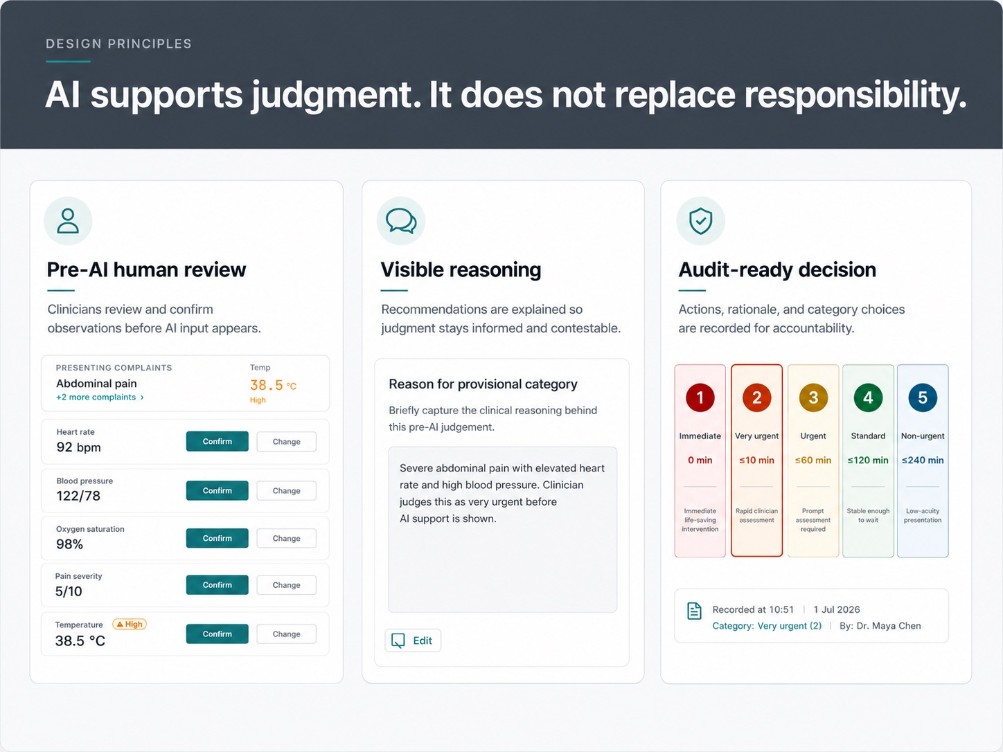Select the Standard category card
The height and width of the screenshot is (752, 1003).
coord(868,460)
